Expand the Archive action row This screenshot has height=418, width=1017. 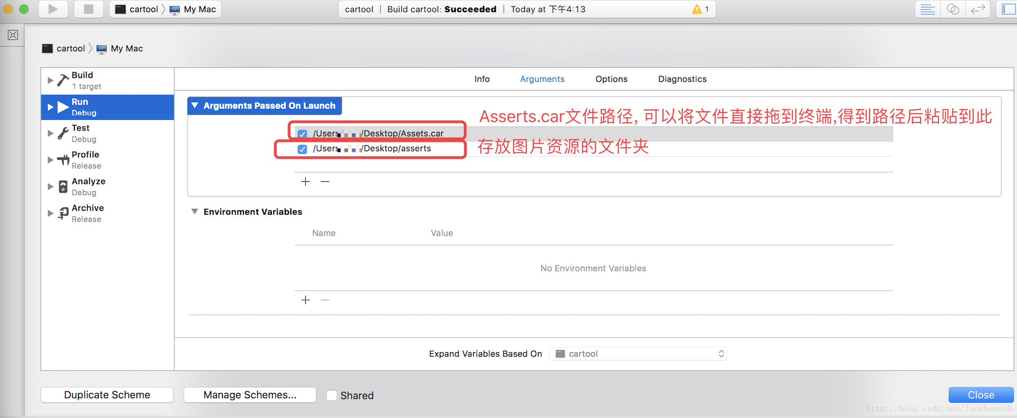point(50,213)
